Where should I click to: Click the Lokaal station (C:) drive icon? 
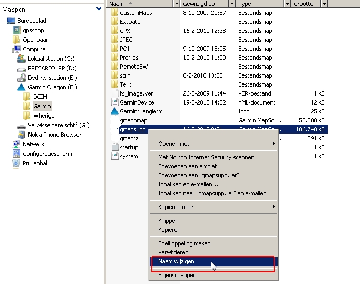pos(22,59)
